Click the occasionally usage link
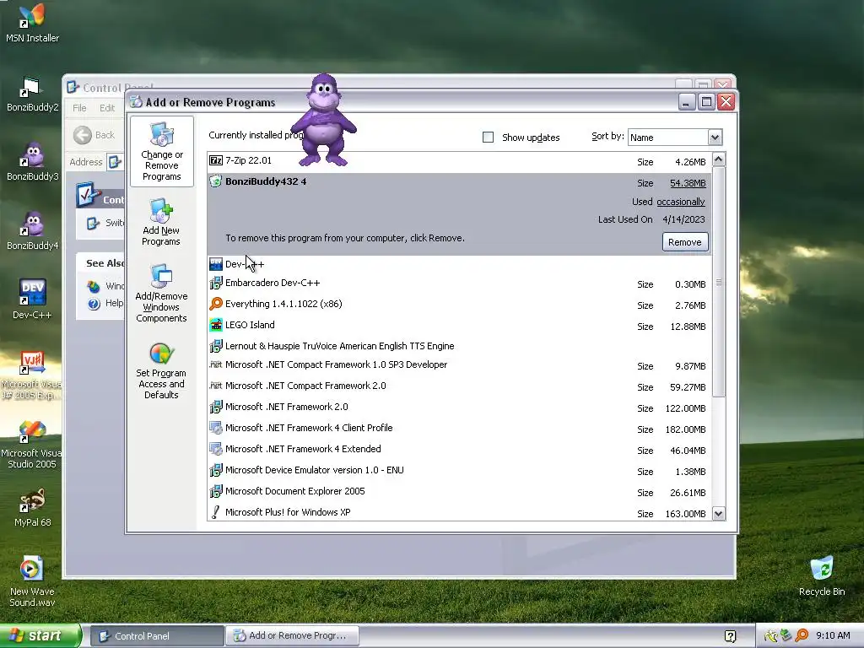The image size is (864, 648). click(x=681, y=202)
